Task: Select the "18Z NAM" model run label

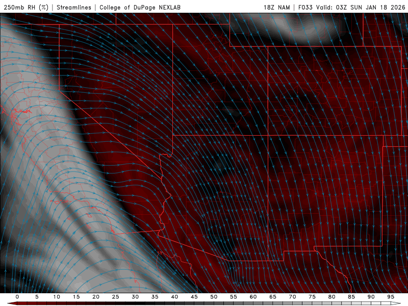Action: 276,7
